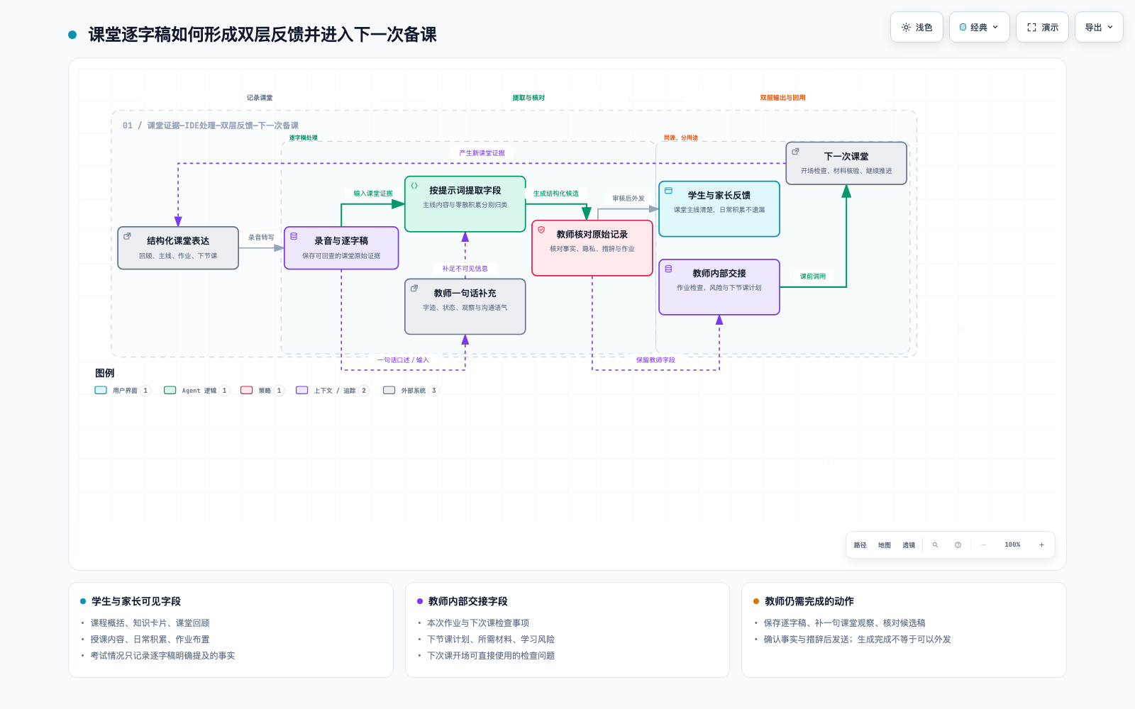The height and width of the screenshot is (709, 1135).
Task: Select the 教师一句话补充 node
Action: click(465, 306)
